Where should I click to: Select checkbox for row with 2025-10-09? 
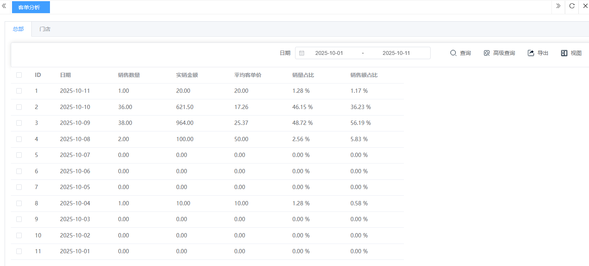coord(19,123)
